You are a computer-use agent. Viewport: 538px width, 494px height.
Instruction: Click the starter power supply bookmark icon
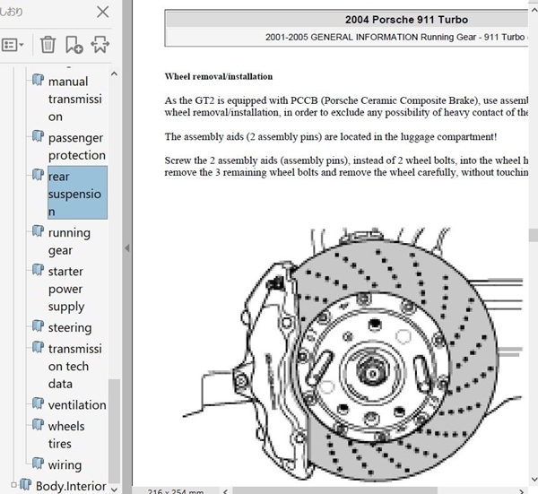pyautogui.click(x=38, y=271)
